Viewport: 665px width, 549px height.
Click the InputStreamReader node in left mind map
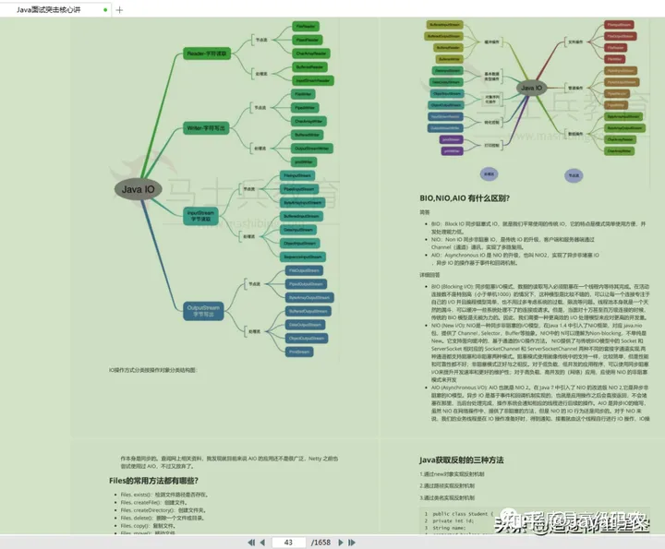click(313, 80)
